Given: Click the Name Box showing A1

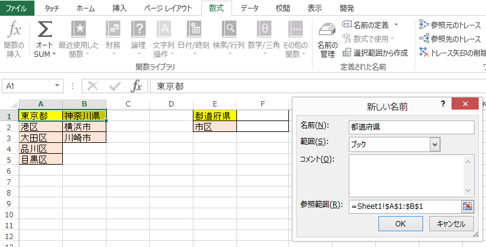Looking at the screenshot, I should (28, 86).
